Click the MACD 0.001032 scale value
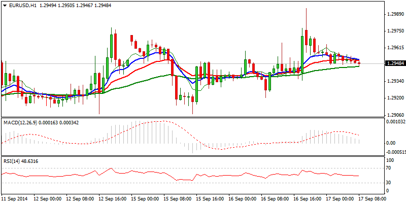Image resolution: width=406 pixels, height=203 pixels. (396, 122)
